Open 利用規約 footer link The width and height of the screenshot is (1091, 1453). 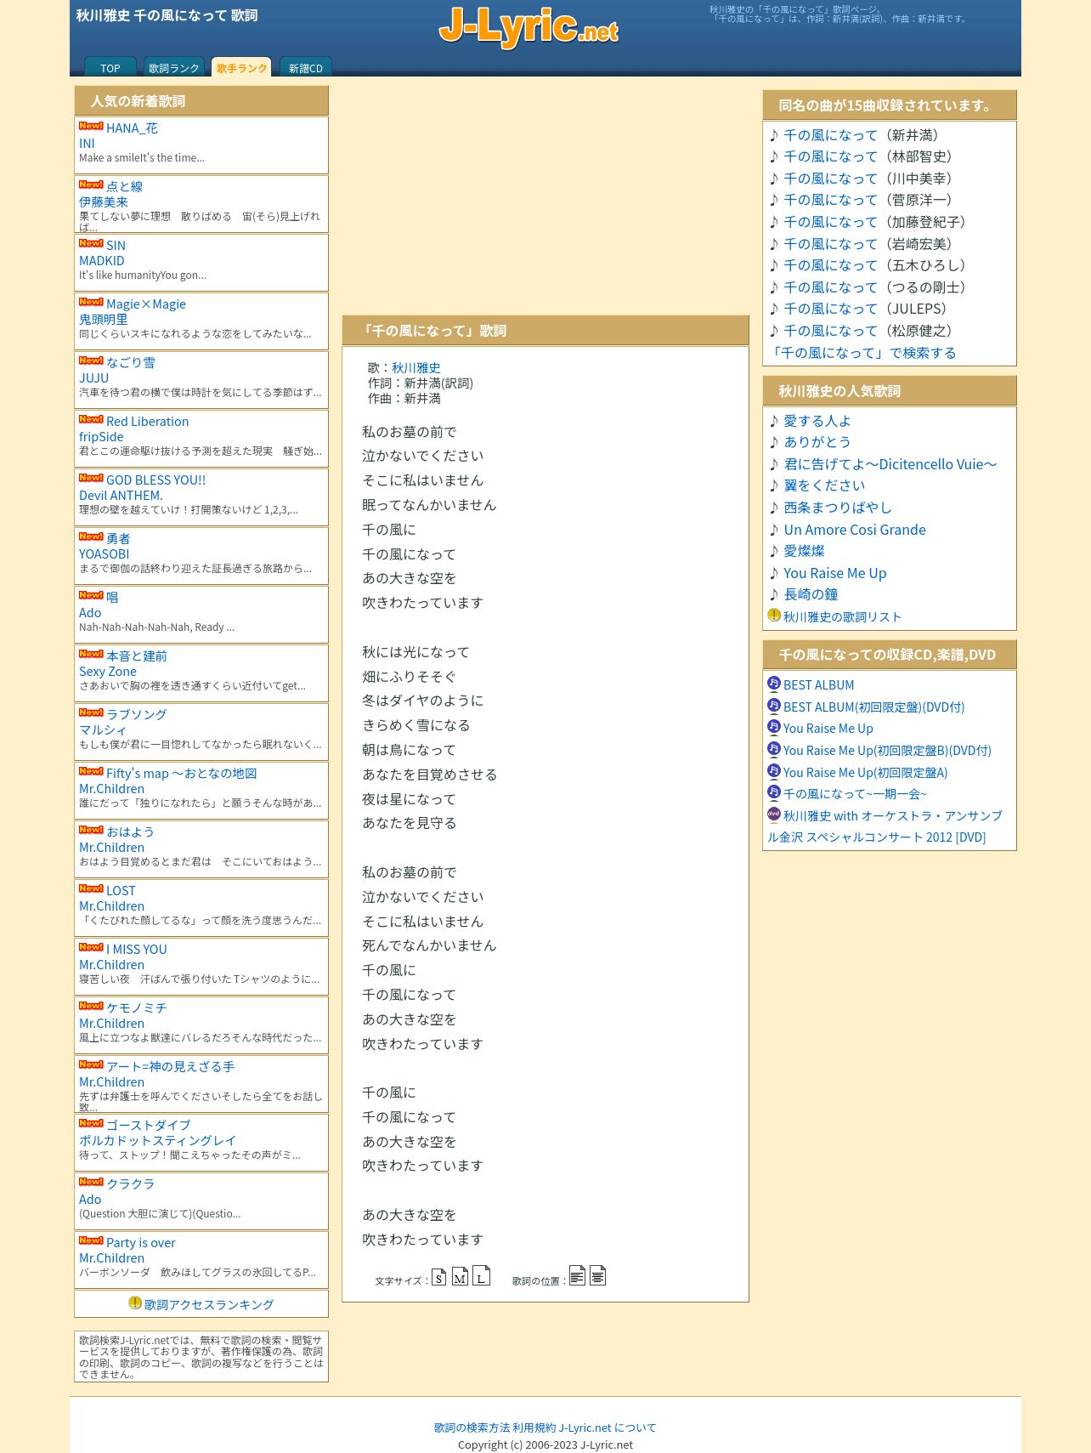(x=534, y=1427)
